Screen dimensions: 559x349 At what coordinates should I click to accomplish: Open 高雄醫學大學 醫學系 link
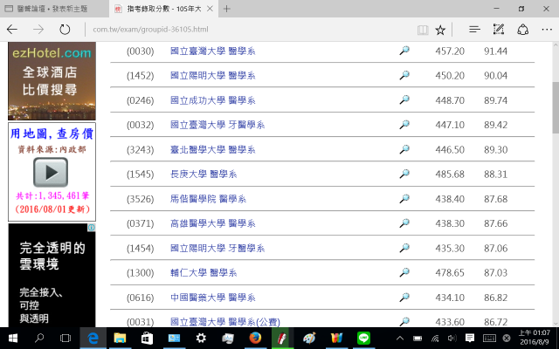pos(213,223)
